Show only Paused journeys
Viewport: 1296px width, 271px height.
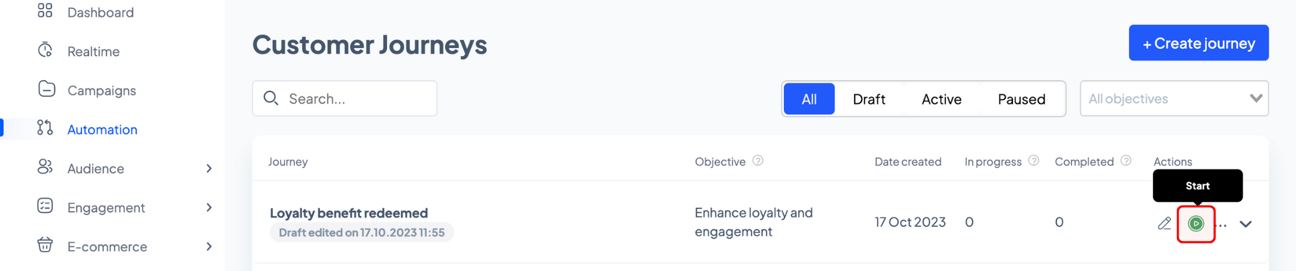pyautogui.click(x=1021, y=99)
